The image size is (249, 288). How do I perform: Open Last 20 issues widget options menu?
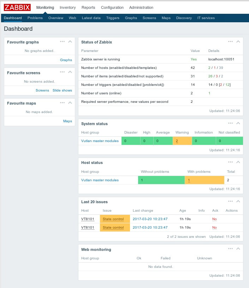(230, 201)
